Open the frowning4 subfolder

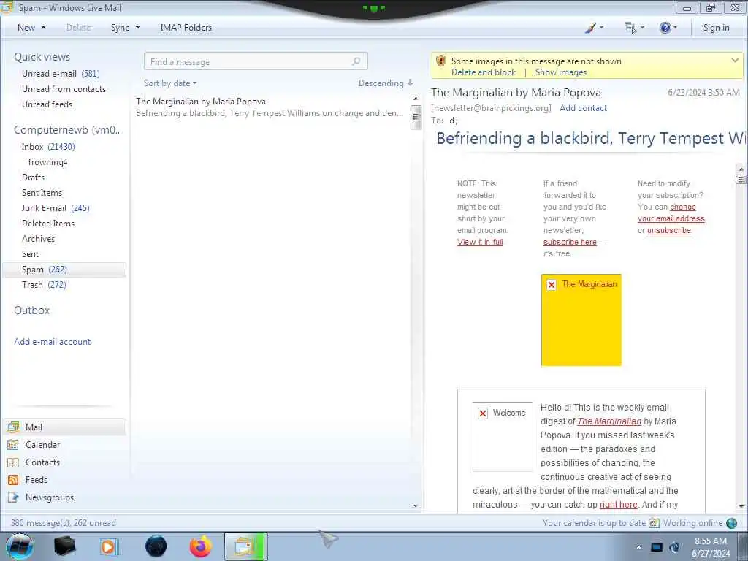[47, 162]
